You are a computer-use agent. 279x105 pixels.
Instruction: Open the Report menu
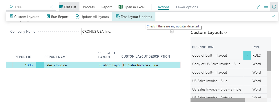click(x=107, y=7)
